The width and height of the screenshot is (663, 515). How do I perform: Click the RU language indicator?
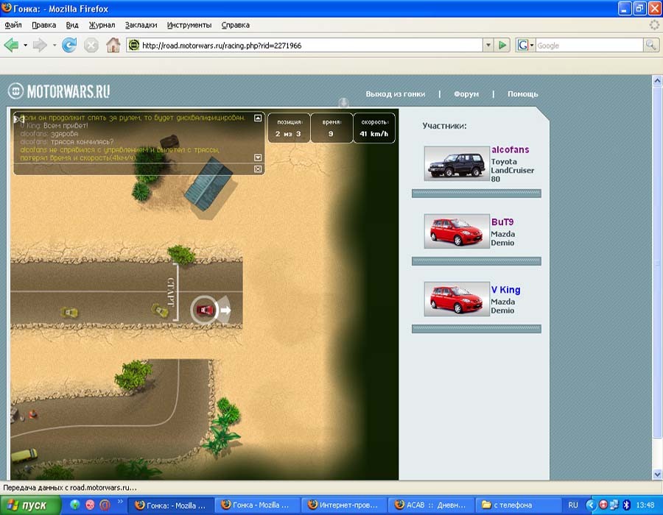tap(573, 505)
